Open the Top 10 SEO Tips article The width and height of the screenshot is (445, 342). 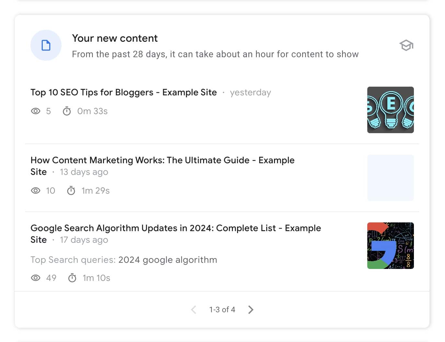pyautogui.click(x=123, y=92)
